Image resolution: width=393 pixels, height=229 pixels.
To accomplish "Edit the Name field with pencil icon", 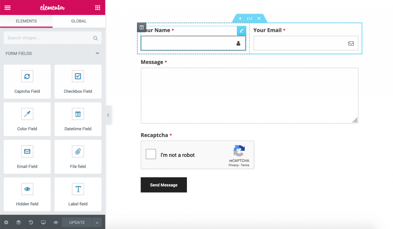I will (241, 30).
